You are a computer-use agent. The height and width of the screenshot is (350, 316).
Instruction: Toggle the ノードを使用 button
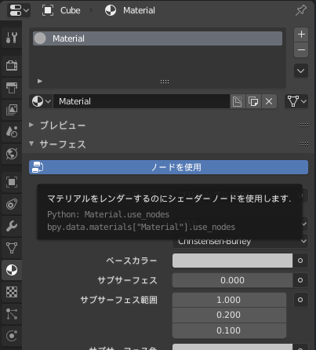click(169, 167)
